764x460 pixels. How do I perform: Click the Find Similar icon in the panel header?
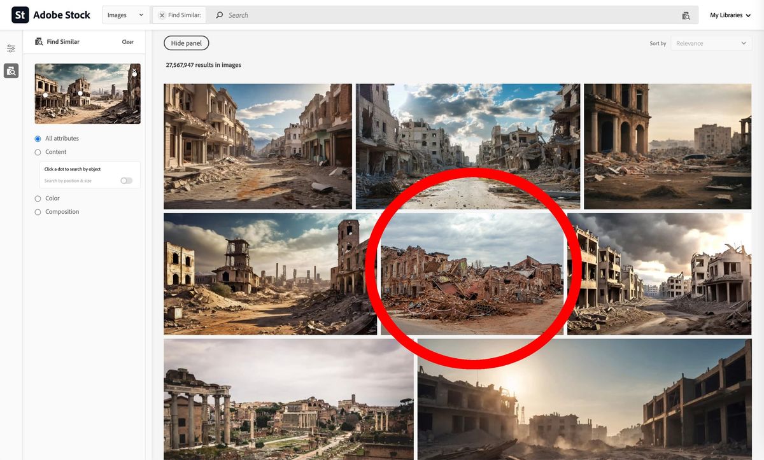pos(38,41)
